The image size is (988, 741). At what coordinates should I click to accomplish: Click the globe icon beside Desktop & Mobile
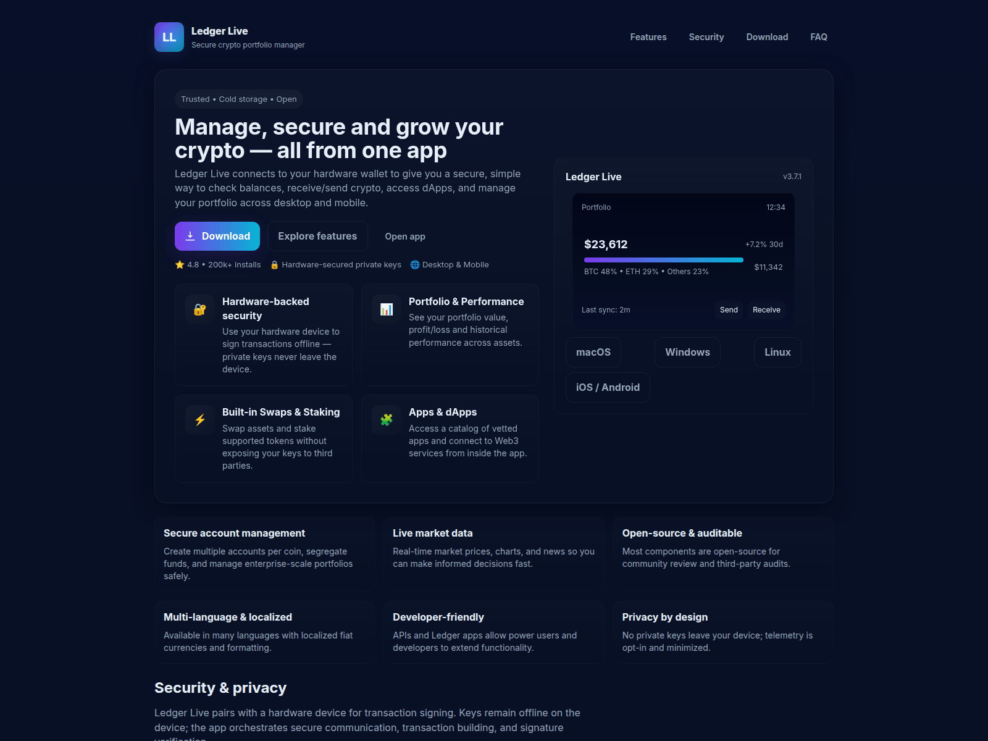(x=415, y=264)
